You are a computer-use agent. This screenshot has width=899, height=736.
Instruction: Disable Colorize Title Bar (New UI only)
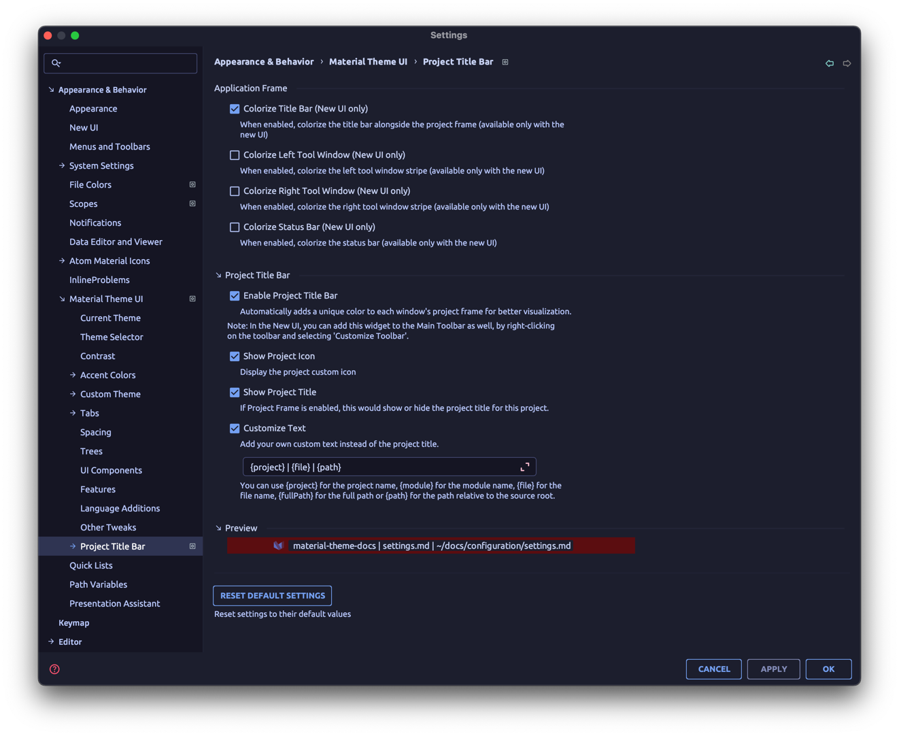(235, 108)
